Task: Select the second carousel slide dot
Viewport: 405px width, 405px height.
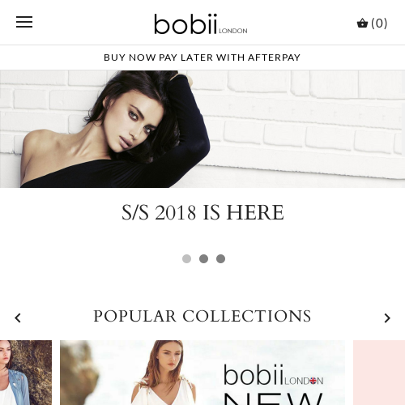Action: [203, 258]
